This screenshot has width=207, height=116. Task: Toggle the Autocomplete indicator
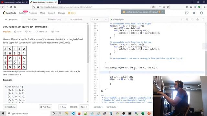tap(117, 20)
